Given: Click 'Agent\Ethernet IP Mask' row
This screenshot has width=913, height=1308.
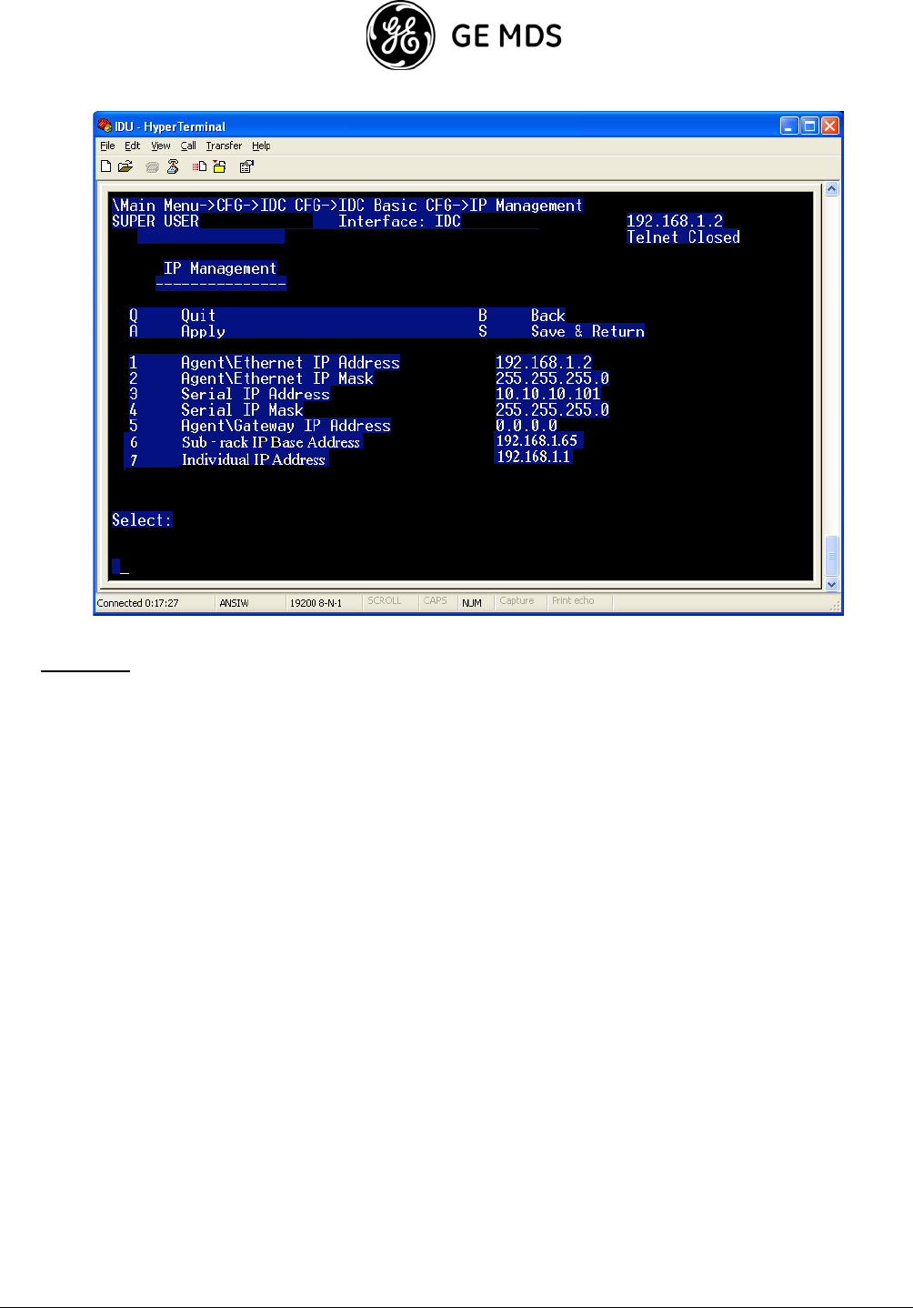Looking at the screenshot, I should click(x=277, y=378).
